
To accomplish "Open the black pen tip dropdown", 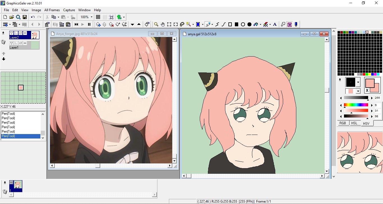I will pyautogui.click(x=358, y=82).
